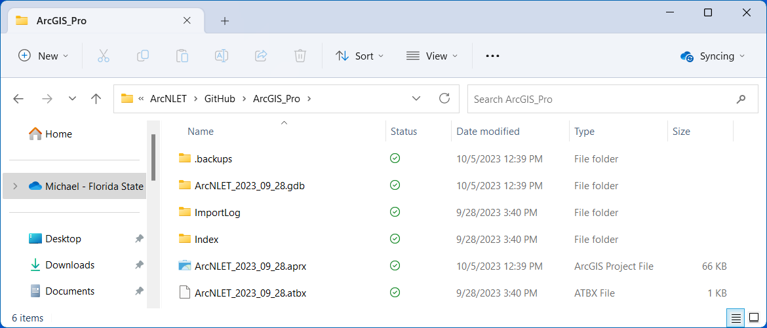
Task: Switch to Large icons view layout
Action: [754, 318]
